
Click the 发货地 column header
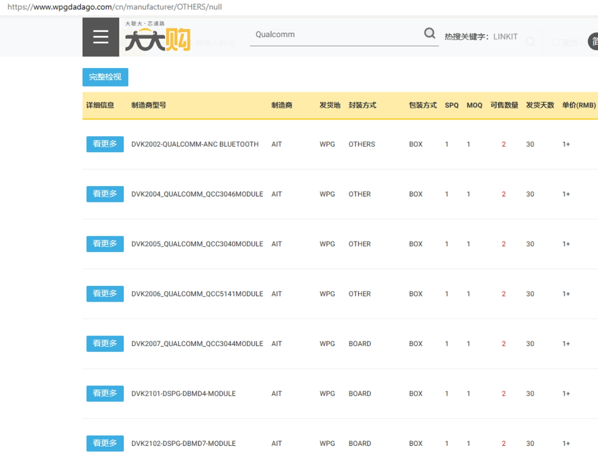(x=330, y=105)
